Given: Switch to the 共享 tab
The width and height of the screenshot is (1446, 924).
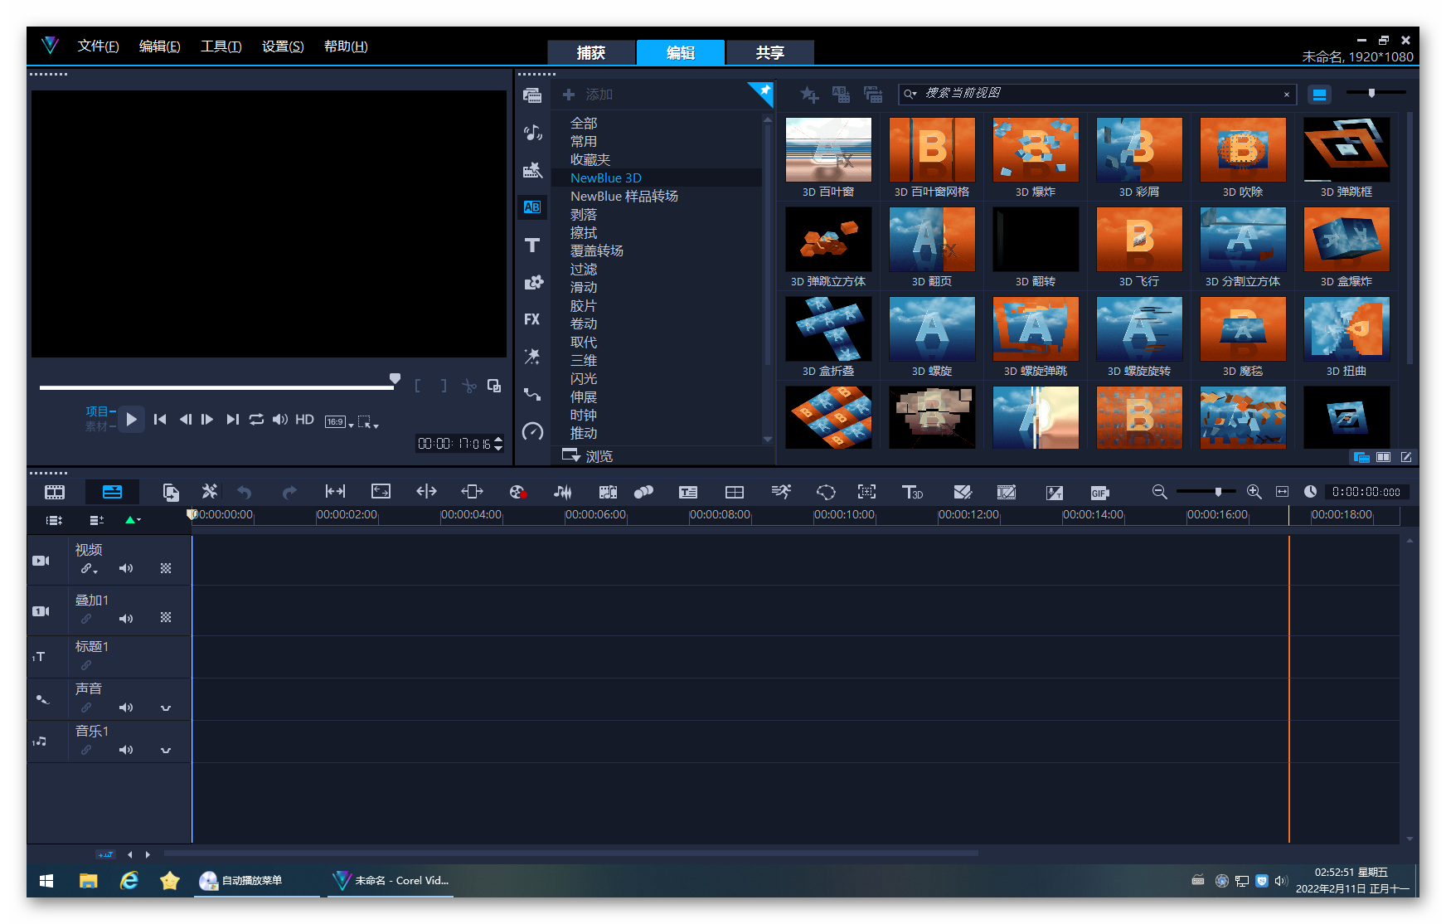Looking at the screenshot, I should click(770, 52).
